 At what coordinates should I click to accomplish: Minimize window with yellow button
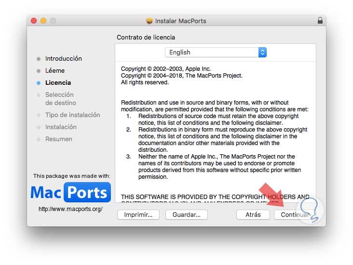(43, 21)
